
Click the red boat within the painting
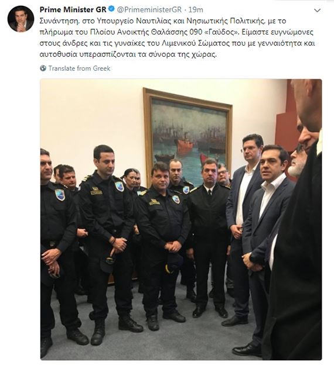tap(184, 145)
